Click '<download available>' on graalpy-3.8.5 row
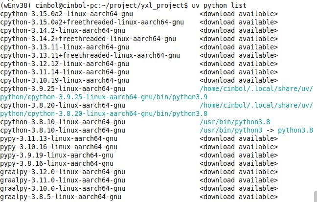 [x=239, y=197]
